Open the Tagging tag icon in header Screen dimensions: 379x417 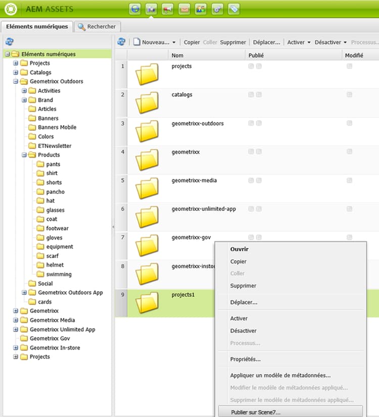point(233,9)
